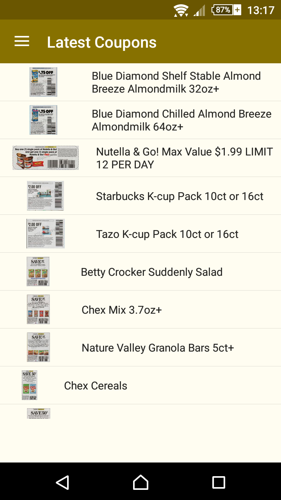The height and width of the screenshot is (500, 281).
Task: Tap the Latest Coupons title
Action: click(102, 42)
